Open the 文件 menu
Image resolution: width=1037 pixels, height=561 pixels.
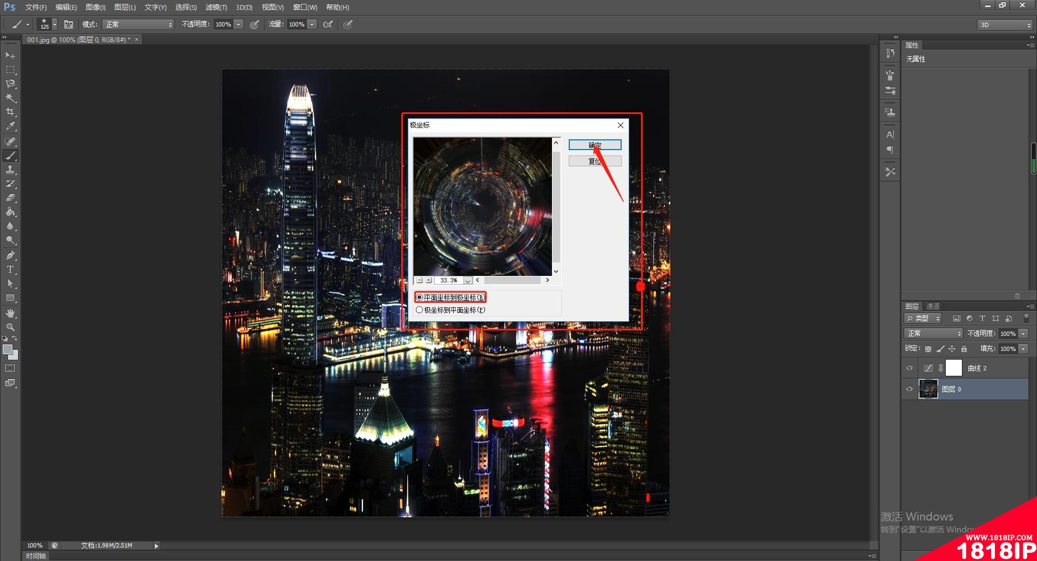point(36,7)
